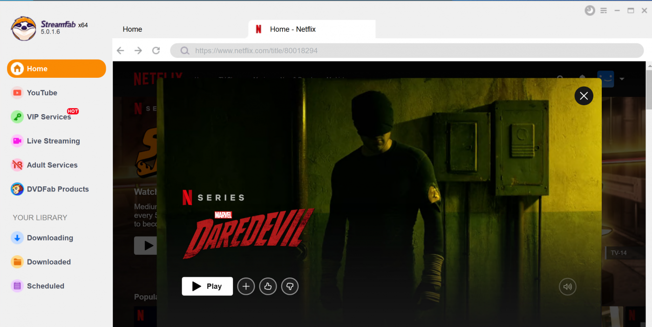Click the Netflix favicon on the tab
652x327 pixels.
pos(258,29)
